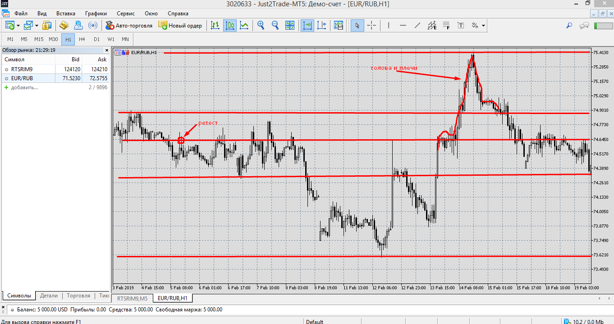Click the Bid column header

coord(69,59)
